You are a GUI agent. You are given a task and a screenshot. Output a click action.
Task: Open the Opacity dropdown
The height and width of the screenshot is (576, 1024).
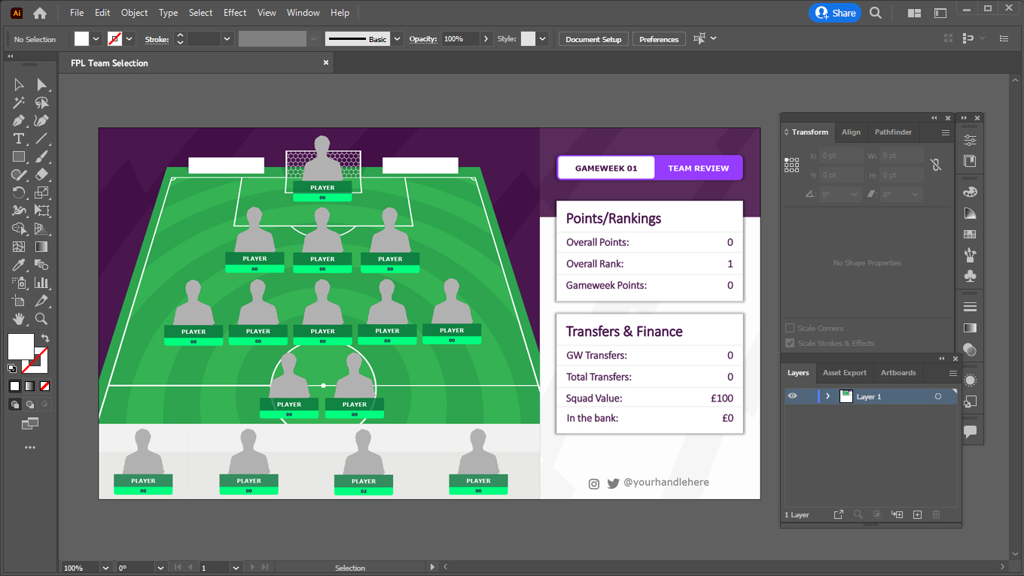pos(486,38)
